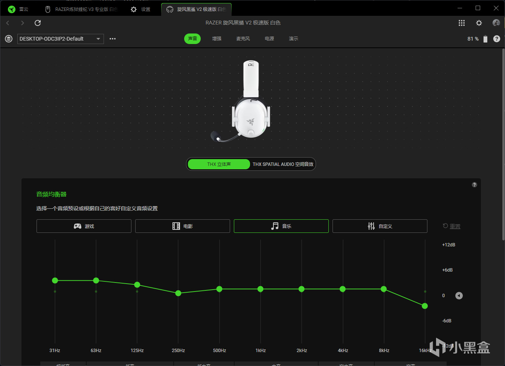The image size is (505, 366).
Task: Open the three-dot profile options menu
Action: (x=113, y=39)
